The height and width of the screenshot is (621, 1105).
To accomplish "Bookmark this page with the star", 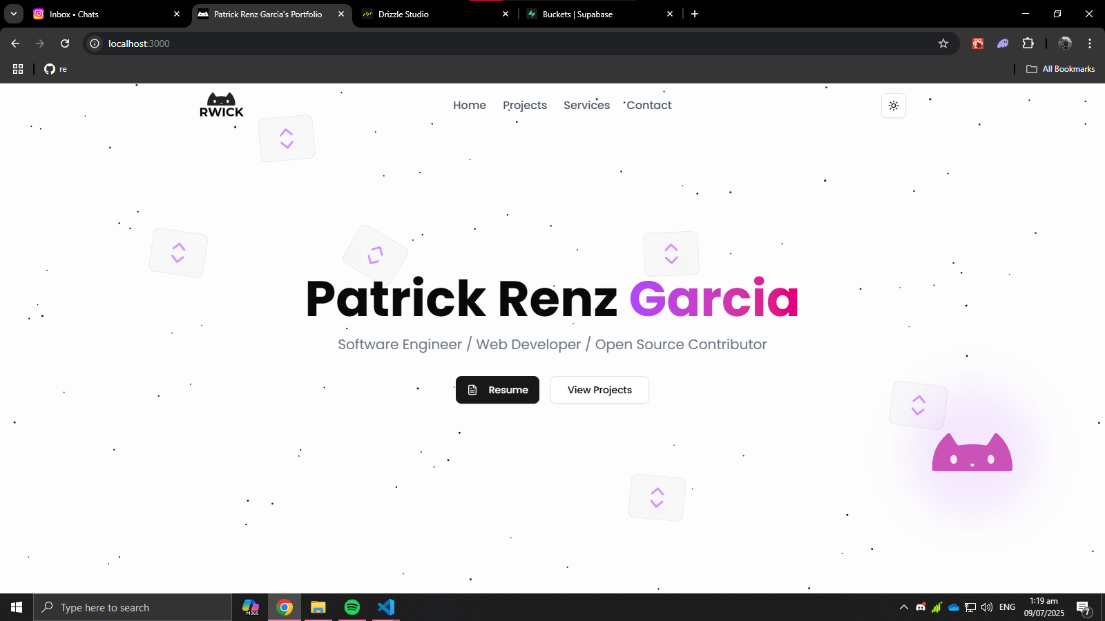I will click(943, 43).
